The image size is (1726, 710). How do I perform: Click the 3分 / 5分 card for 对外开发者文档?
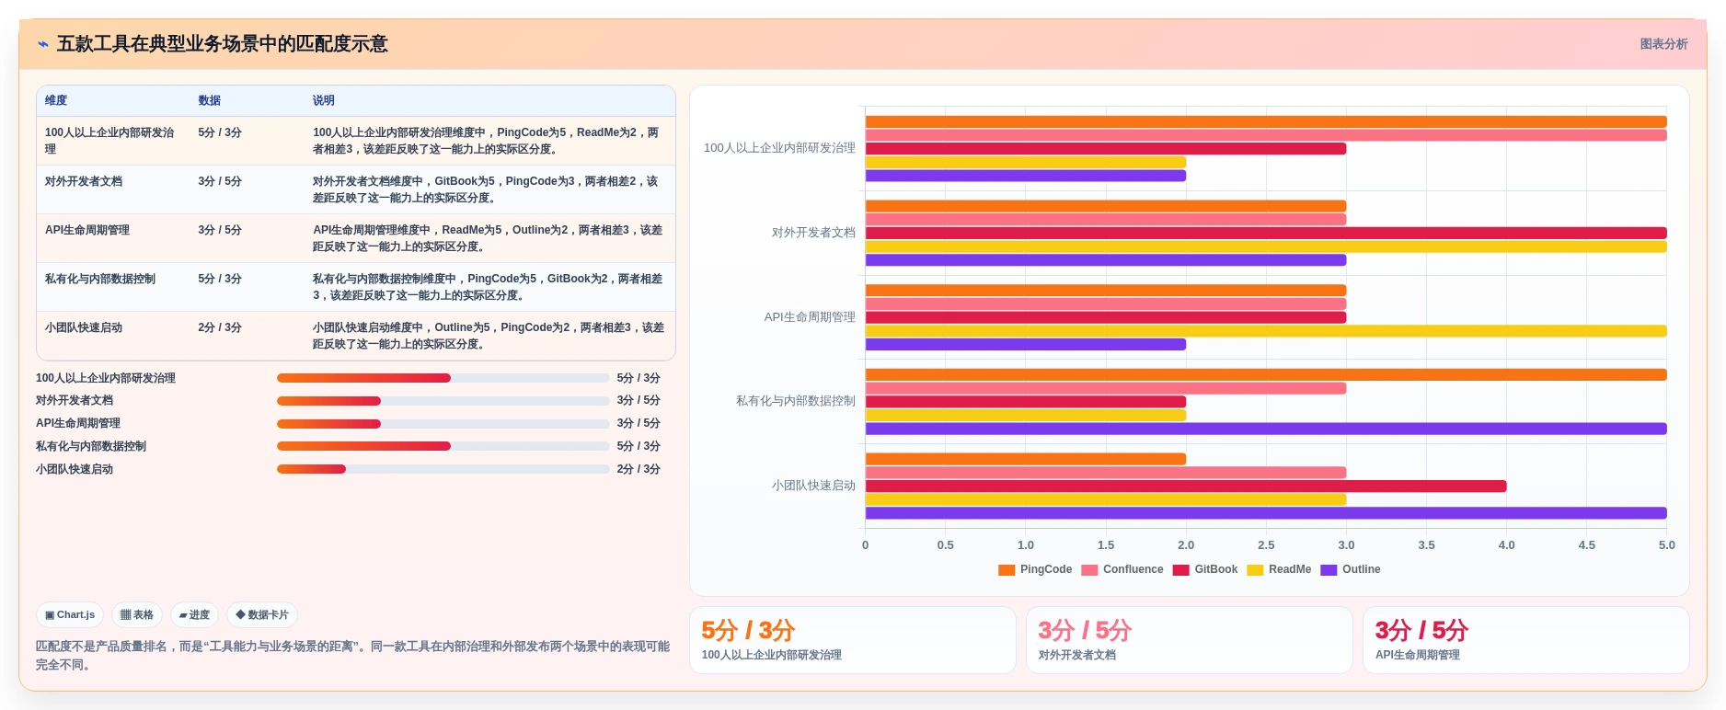(x=1190, y=640)
